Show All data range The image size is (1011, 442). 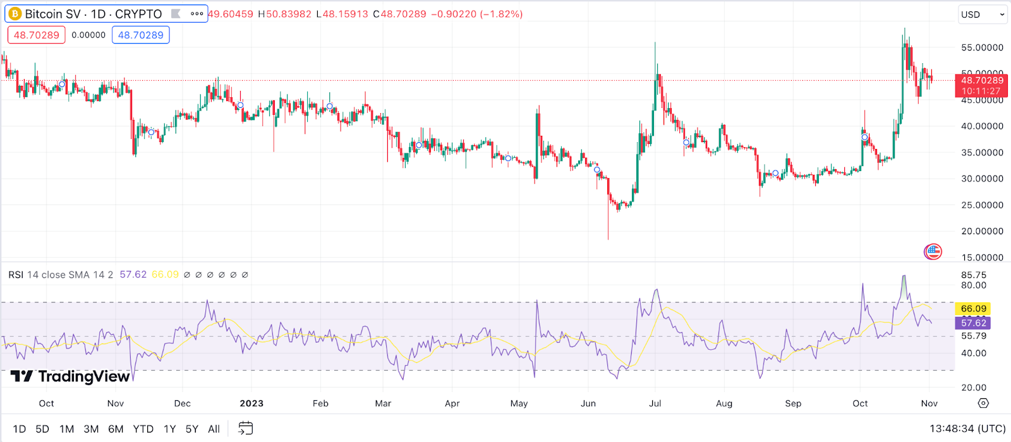tap(214, 429)
